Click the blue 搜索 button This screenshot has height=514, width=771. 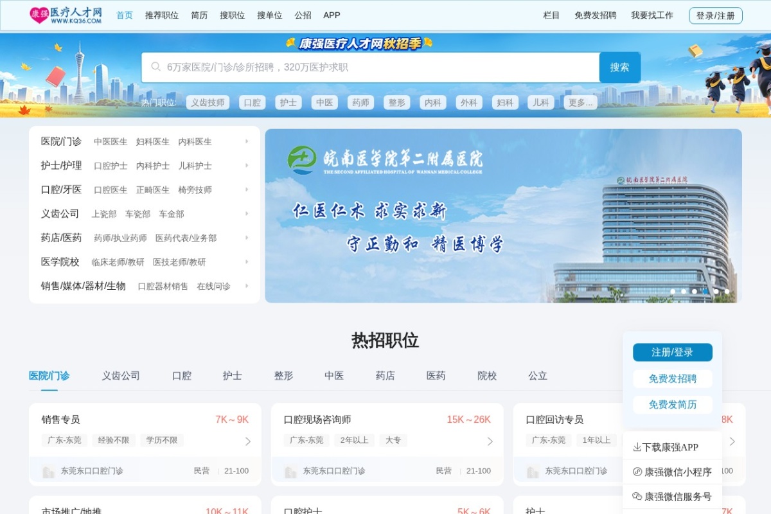point(620,67)
